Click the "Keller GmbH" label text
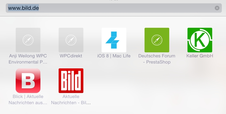Screen dimensions: 226x114 200,56
